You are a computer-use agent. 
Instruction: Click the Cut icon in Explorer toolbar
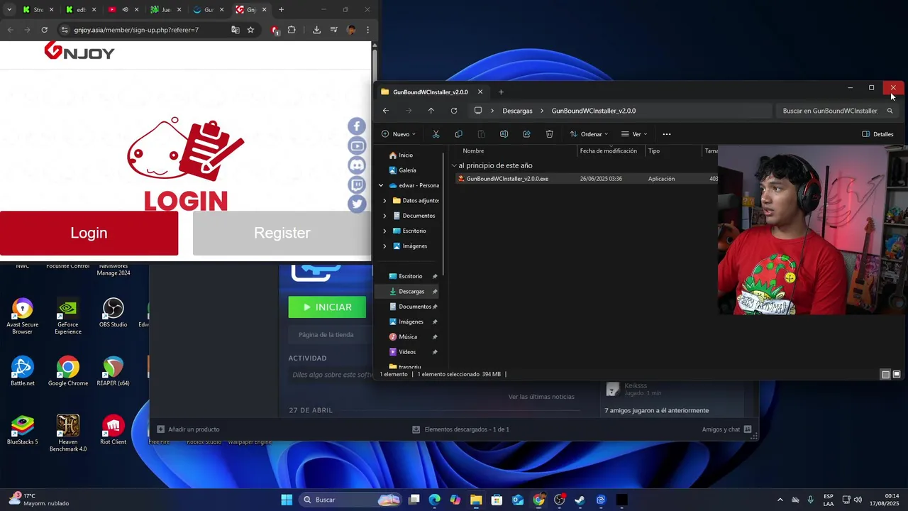436,134
